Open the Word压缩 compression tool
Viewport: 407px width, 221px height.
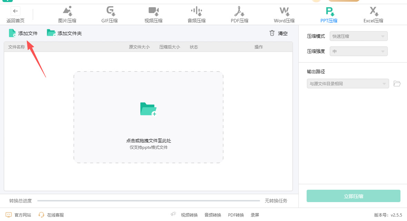click(284, 14)
